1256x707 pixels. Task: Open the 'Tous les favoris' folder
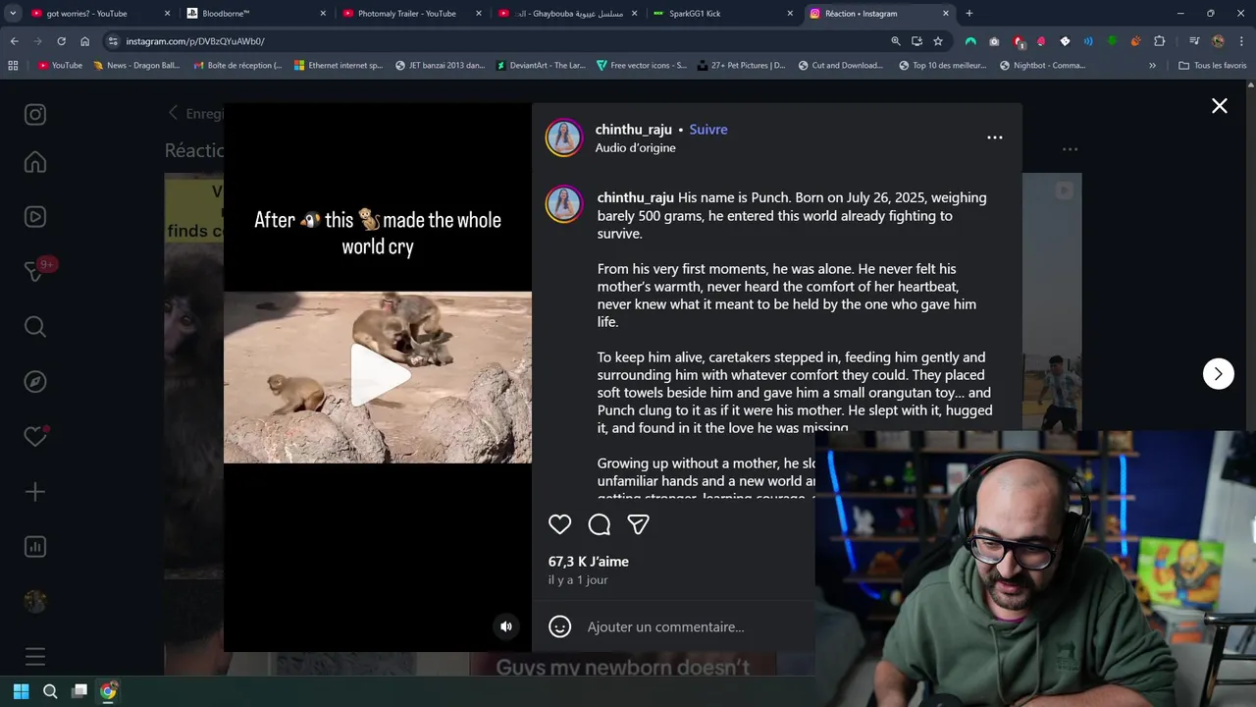(x=1212, y=66)
